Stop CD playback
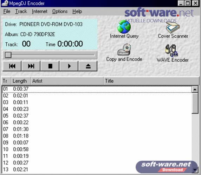 click(50, 66)
